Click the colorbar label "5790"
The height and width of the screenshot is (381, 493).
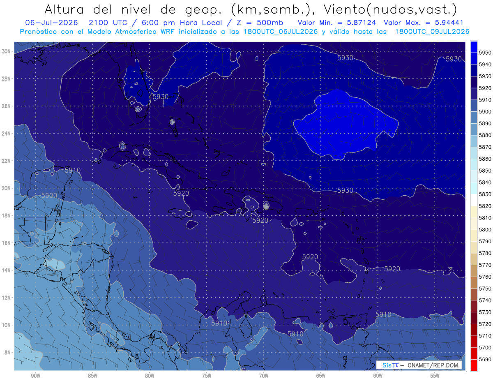tap(485, 241)
